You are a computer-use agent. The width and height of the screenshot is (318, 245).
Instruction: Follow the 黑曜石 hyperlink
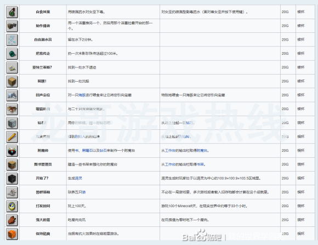[x=87, y=151]
